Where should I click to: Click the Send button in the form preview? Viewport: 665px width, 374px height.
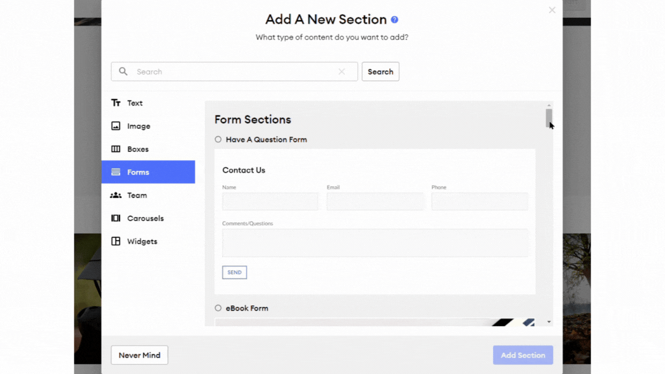234,272
